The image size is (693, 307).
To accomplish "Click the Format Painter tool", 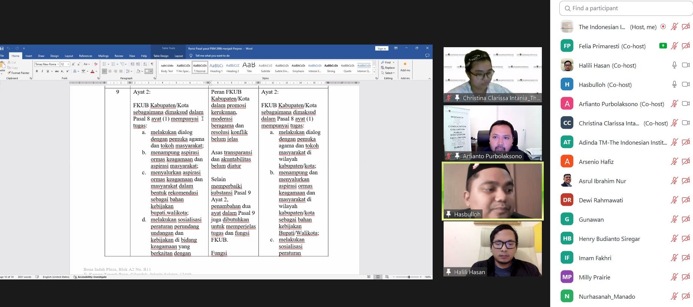I will (x=19, y=73).
